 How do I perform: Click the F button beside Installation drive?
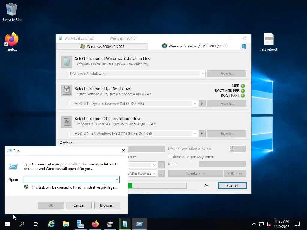point(202,133)
